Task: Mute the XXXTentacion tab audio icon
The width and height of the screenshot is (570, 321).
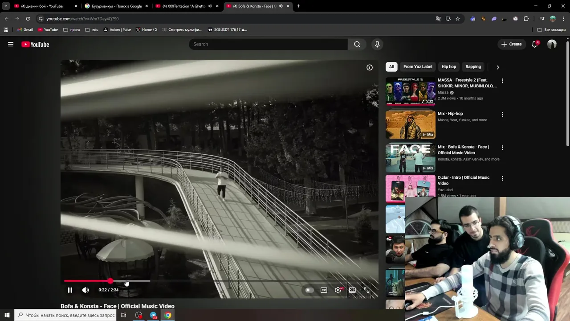Action: pyautogui.click(x=210, y=6)
